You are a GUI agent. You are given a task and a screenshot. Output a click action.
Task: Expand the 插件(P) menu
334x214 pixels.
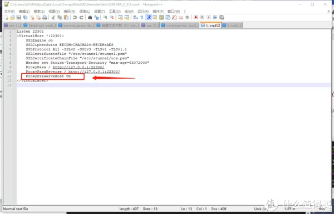tap(158, 11)
